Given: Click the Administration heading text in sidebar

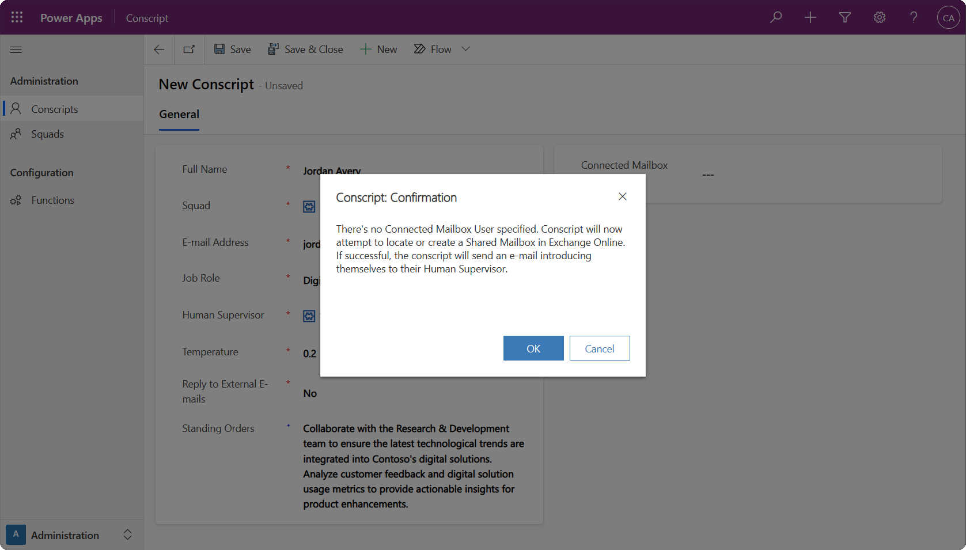Looking at the screenshot, I should pos(44,81).
